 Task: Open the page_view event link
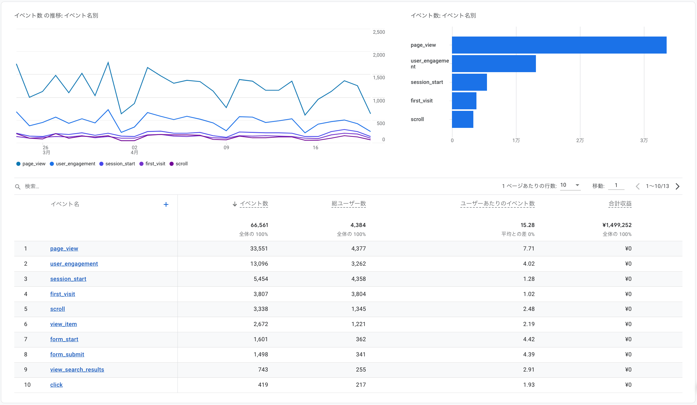click(64, 249)
